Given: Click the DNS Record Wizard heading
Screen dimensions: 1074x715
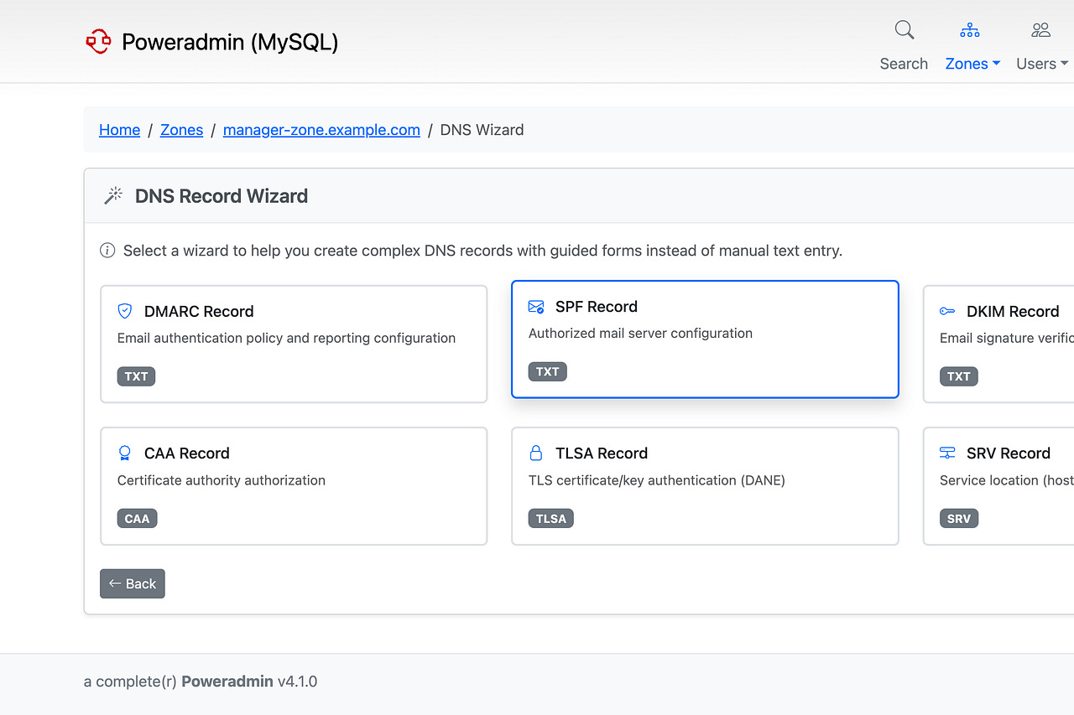Looking at the screenshot, I should 222,196.
